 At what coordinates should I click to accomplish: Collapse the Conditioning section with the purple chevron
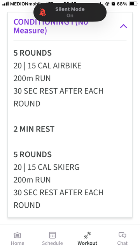click(x=124, y=26)
